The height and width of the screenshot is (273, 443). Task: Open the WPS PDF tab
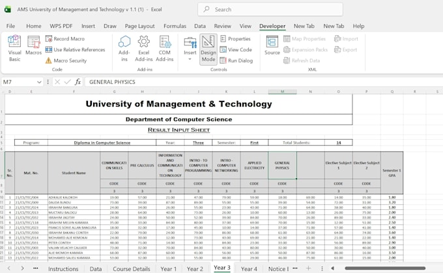click(61, 26)
